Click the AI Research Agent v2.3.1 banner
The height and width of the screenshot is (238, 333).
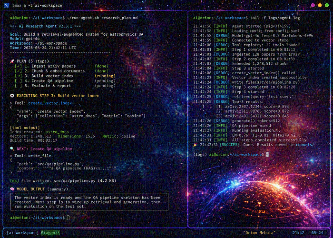pos(46,26)
